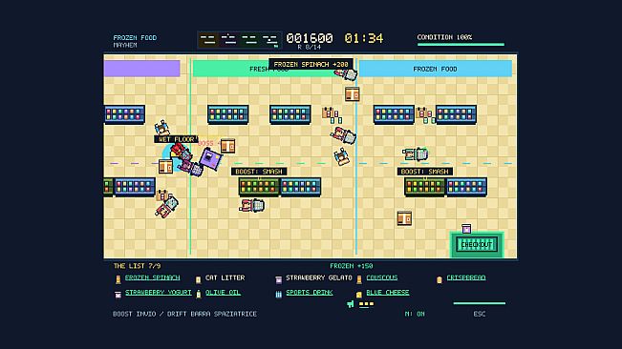
Task: Click the BLUE CHEESE list entry
Action: pyautogui.click(x=388, y=293)
